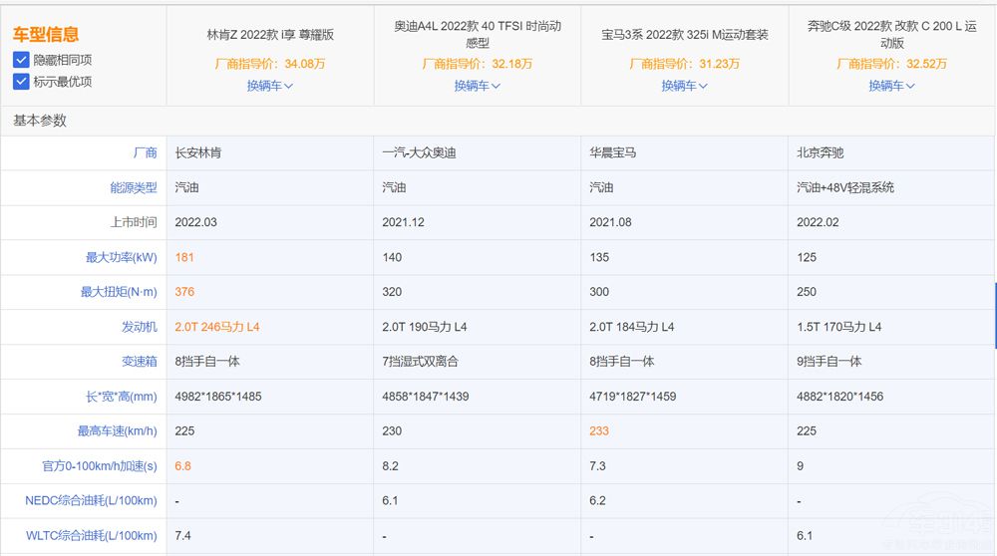
Task: Click the 林肯Z 2022款 i享 尊耀版 title
Action: click(270, 35)
